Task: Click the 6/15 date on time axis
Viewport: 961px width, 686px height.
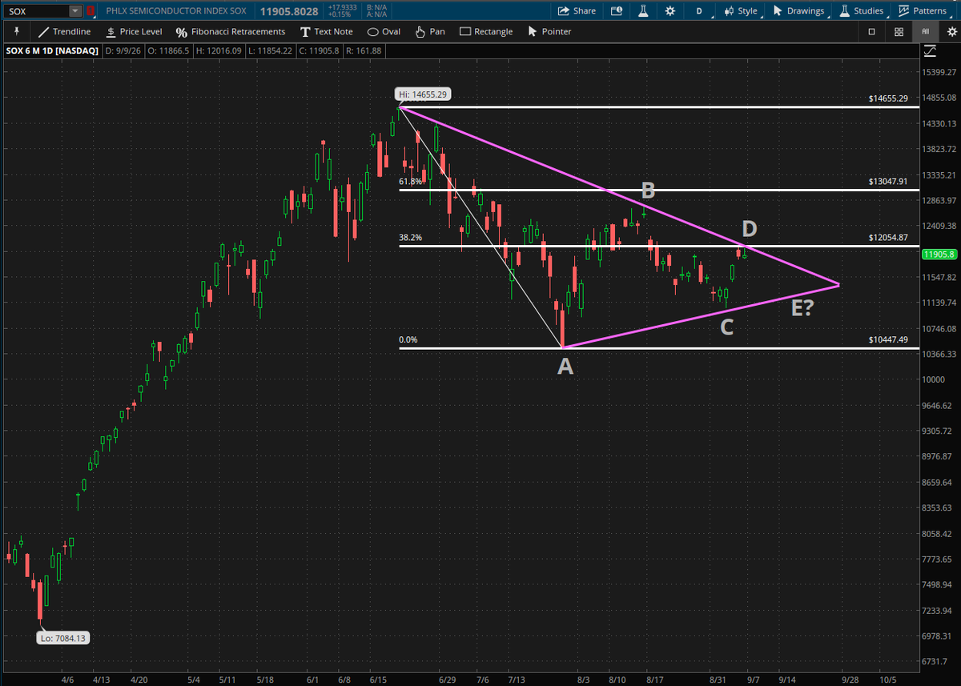Action: (377, 679)
